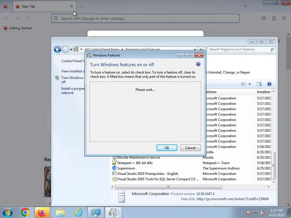Screen dimensions: 291x218
Task: Click Firefox reload button
Action: (27, 18)
